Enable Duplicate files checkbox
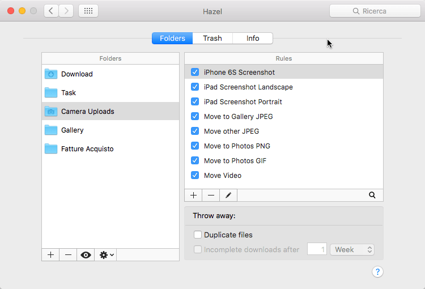The image size is (425, 289). point(198,235)
